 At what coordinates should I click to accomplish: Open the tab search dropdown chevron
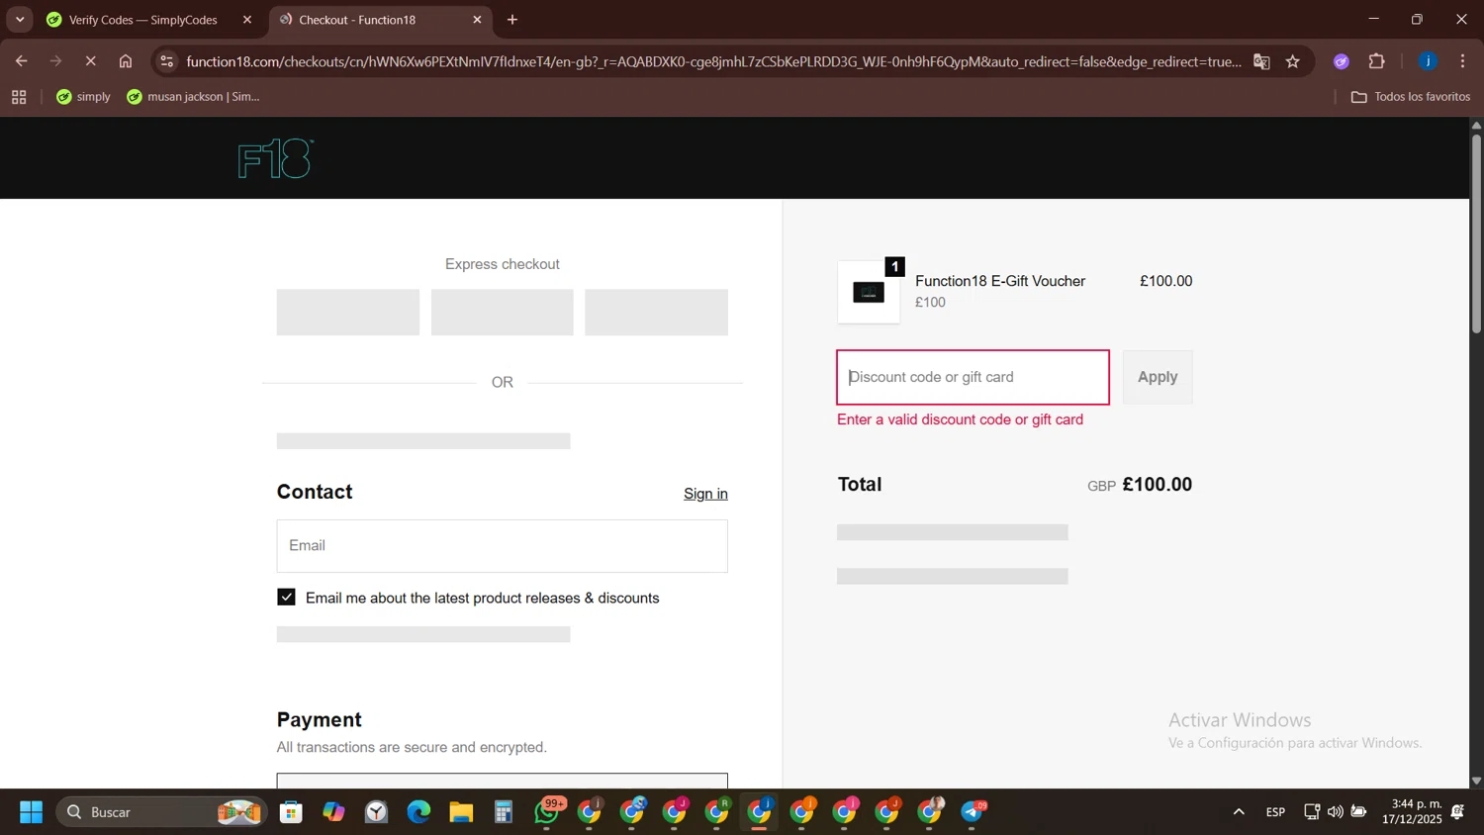tap(20, 20)
